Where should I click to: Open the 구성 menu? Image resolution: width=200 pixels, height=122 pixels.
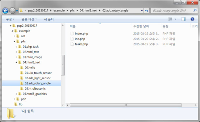click(10, 19)
